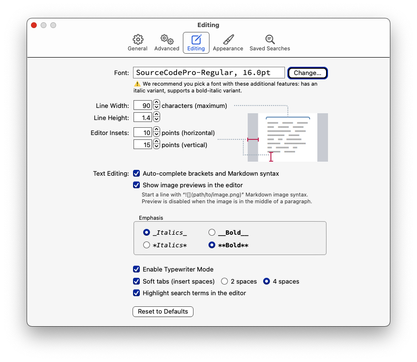Click the editor layout preview image
The height and width of the screenshot is (362, 417).
pyautogui.click(x=287, y=137)
